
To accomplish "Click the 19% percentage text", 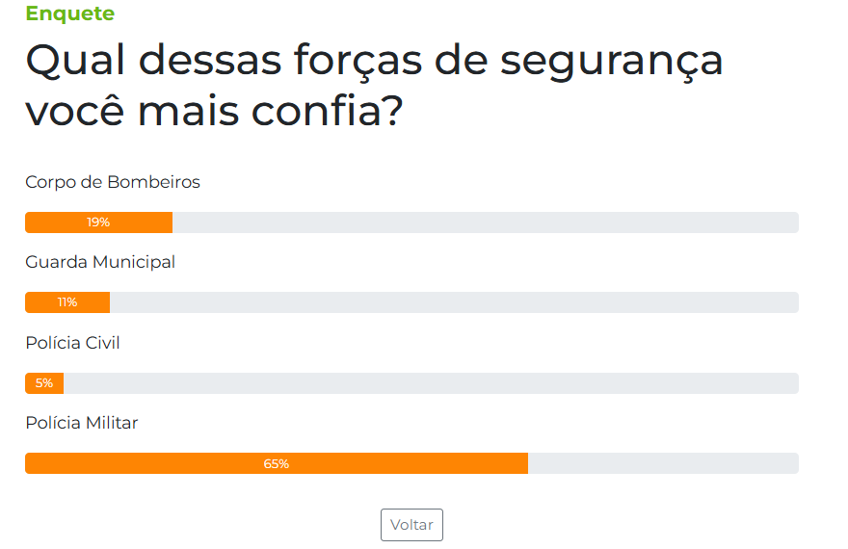I will pyautogui.click(x=98, y=222).
